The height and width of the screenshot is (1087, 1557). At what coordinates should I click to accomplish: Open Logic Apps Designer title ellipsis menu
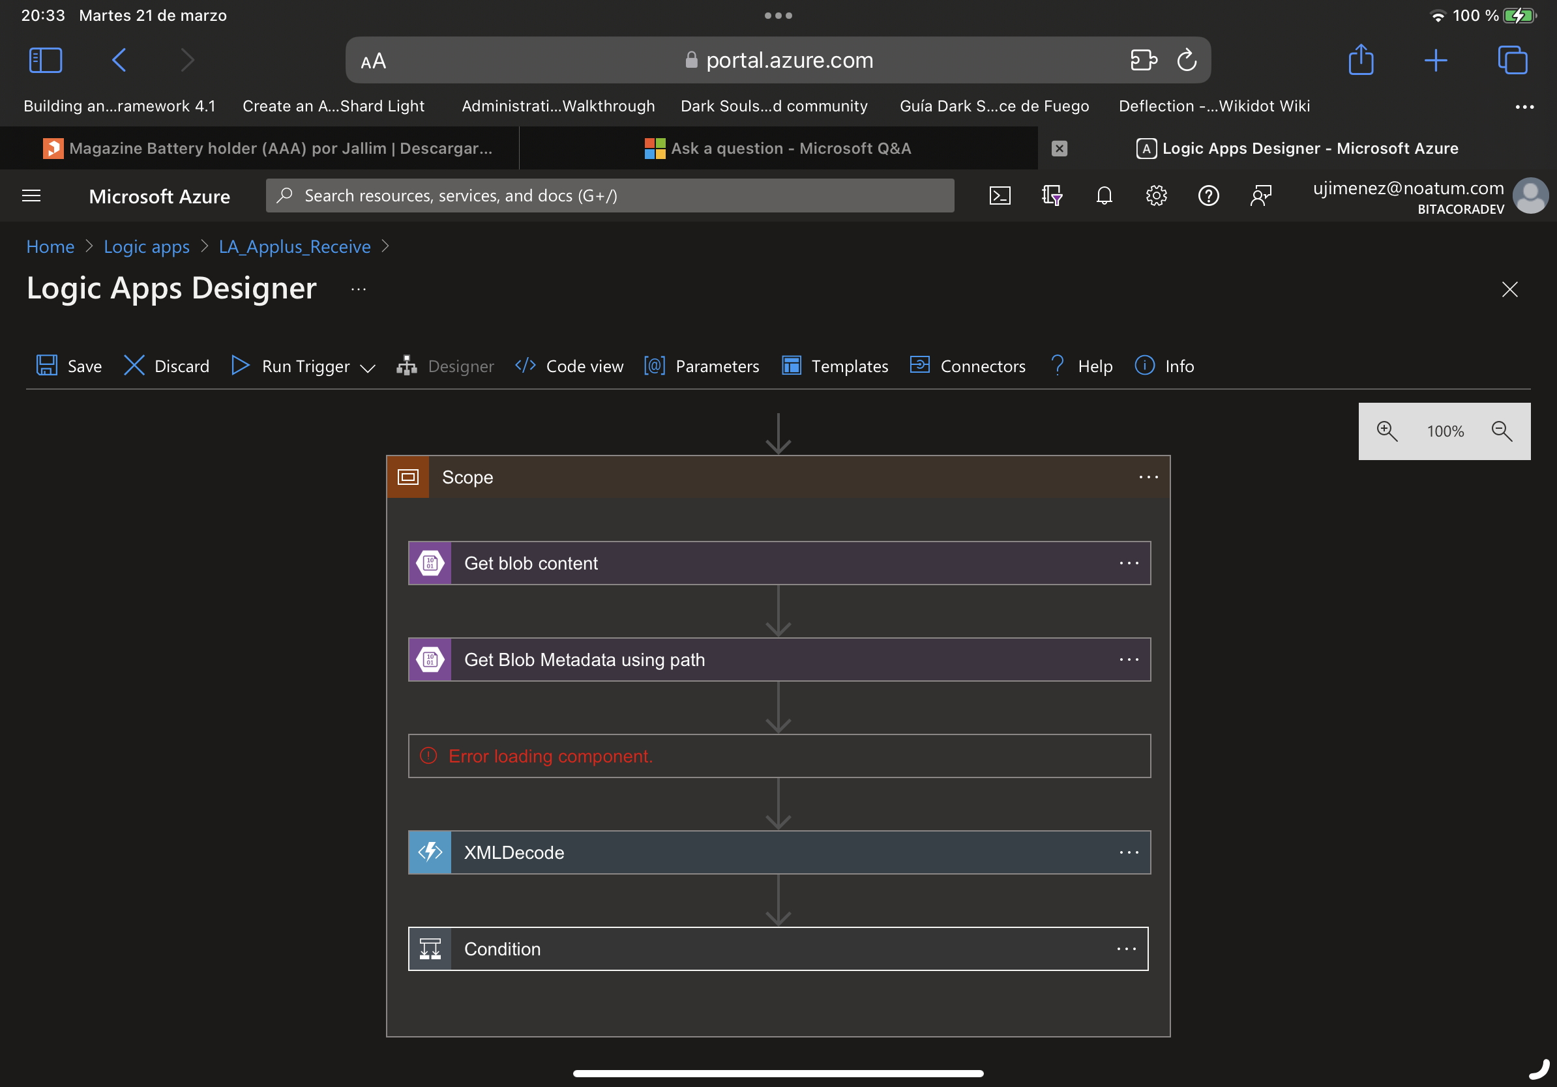359,289
